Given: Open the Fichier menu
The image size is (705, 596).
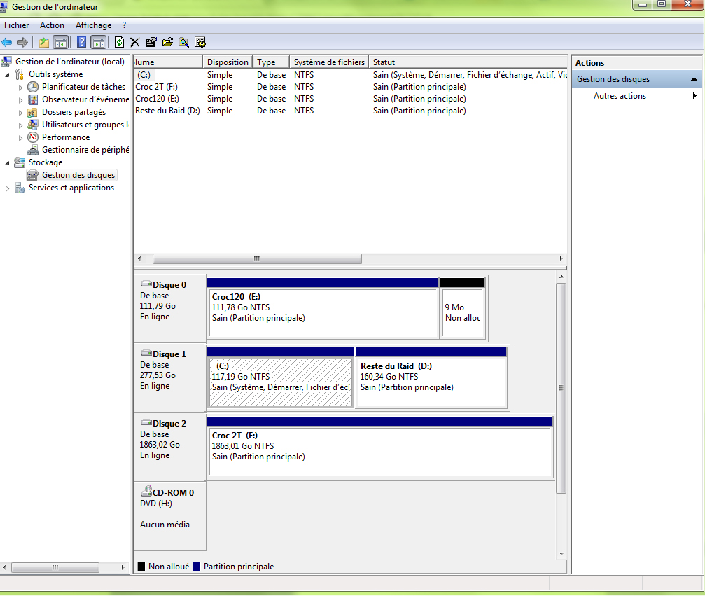Looking at the screenshot, I should click(17, 25).
